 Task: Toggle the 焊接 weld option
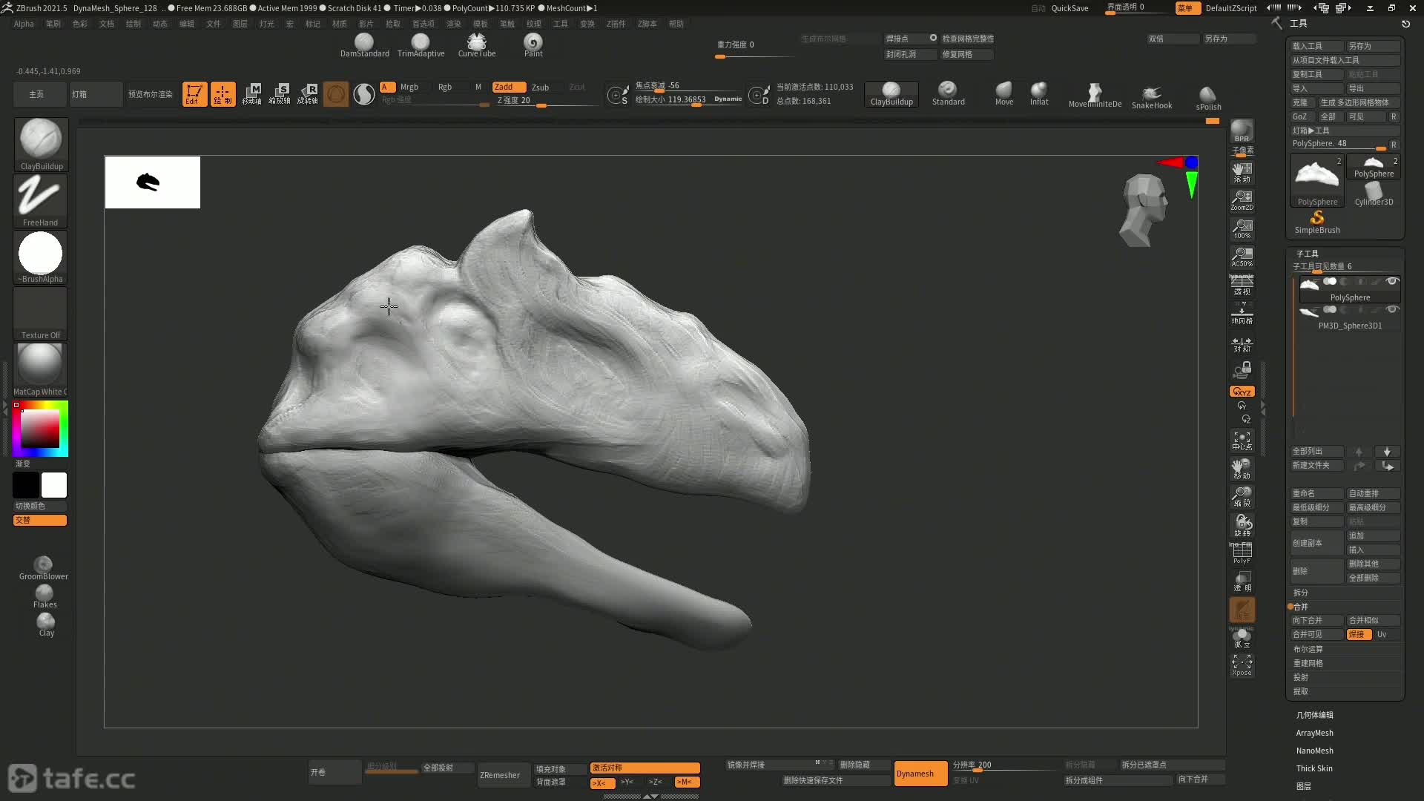[1358, 635]
